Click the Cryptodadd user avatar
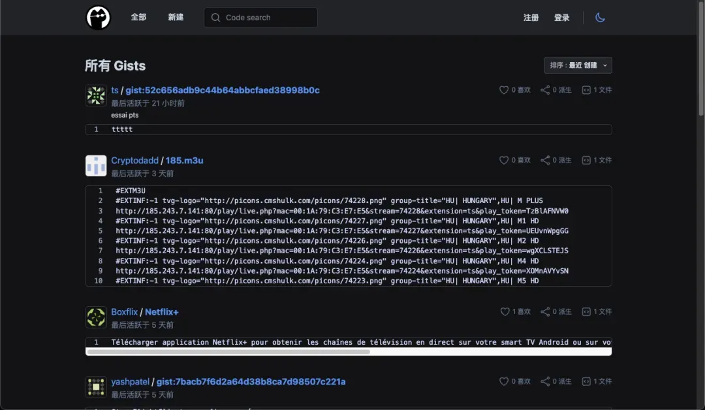The image size is (705, 410). click(x=96, y=166)
